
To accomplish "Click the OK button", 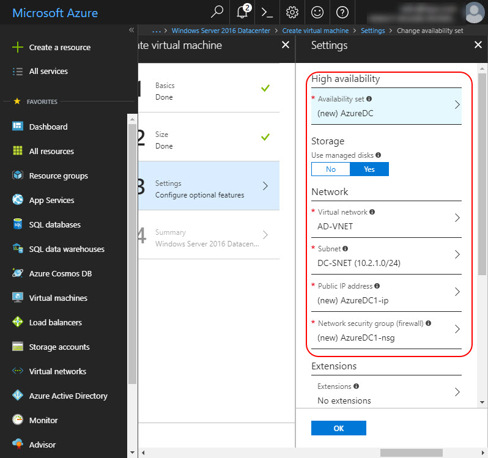I will 339,428.
